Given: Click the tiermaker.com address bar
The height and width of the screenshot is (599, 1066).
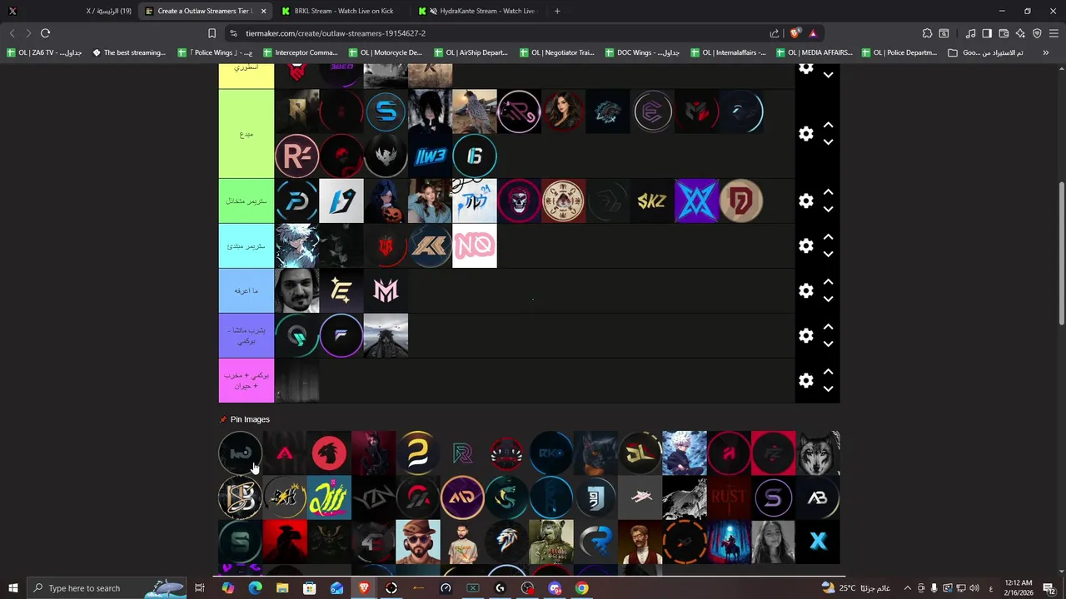Looking at the screenshot, I should (x=500, y=33).
